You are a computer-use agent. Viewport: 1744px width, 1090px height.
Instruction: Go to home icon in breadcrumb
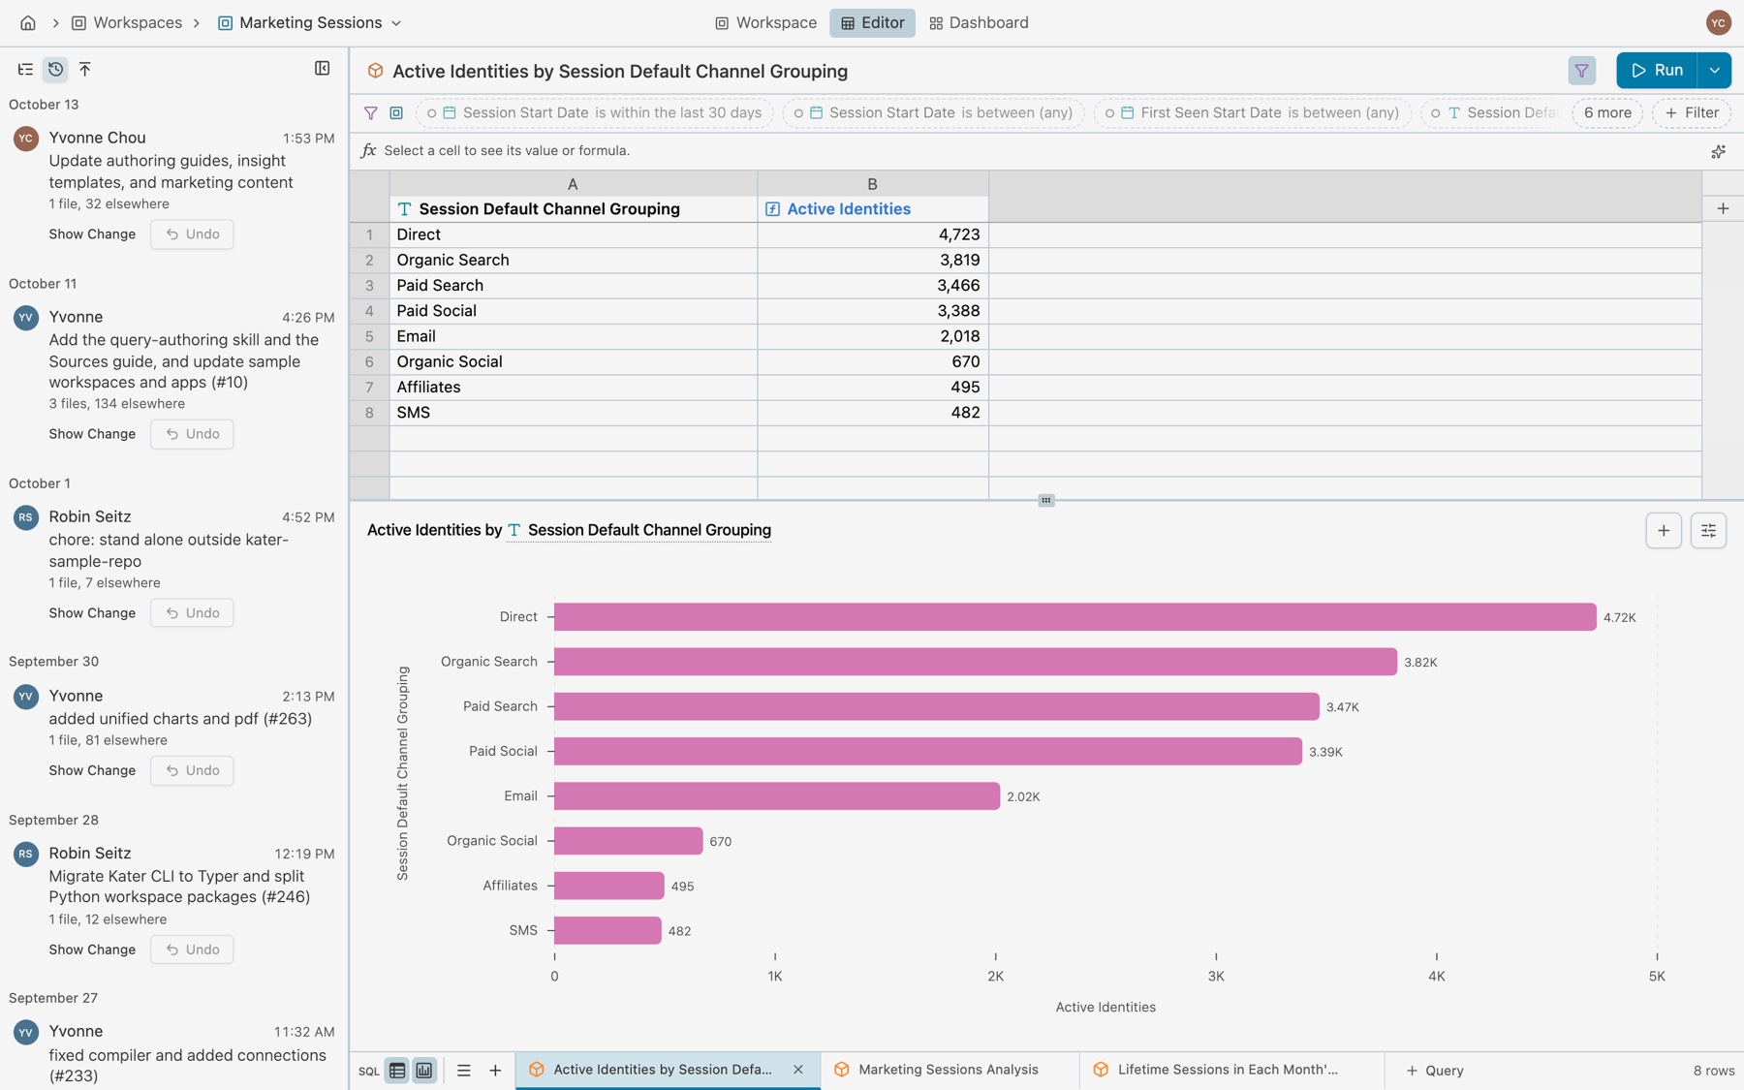(28, 22)
